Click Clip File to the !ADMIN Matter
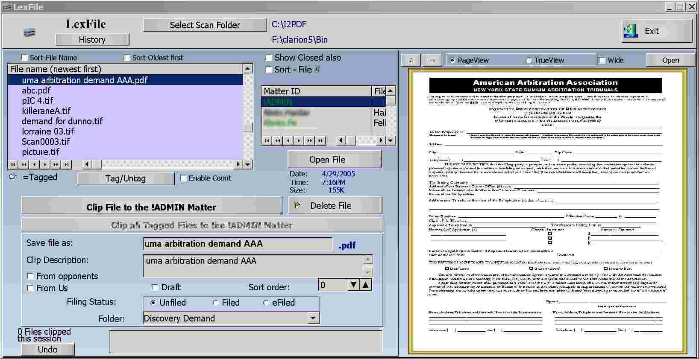This screenshot has height=359, width=699. pos(152,206)
